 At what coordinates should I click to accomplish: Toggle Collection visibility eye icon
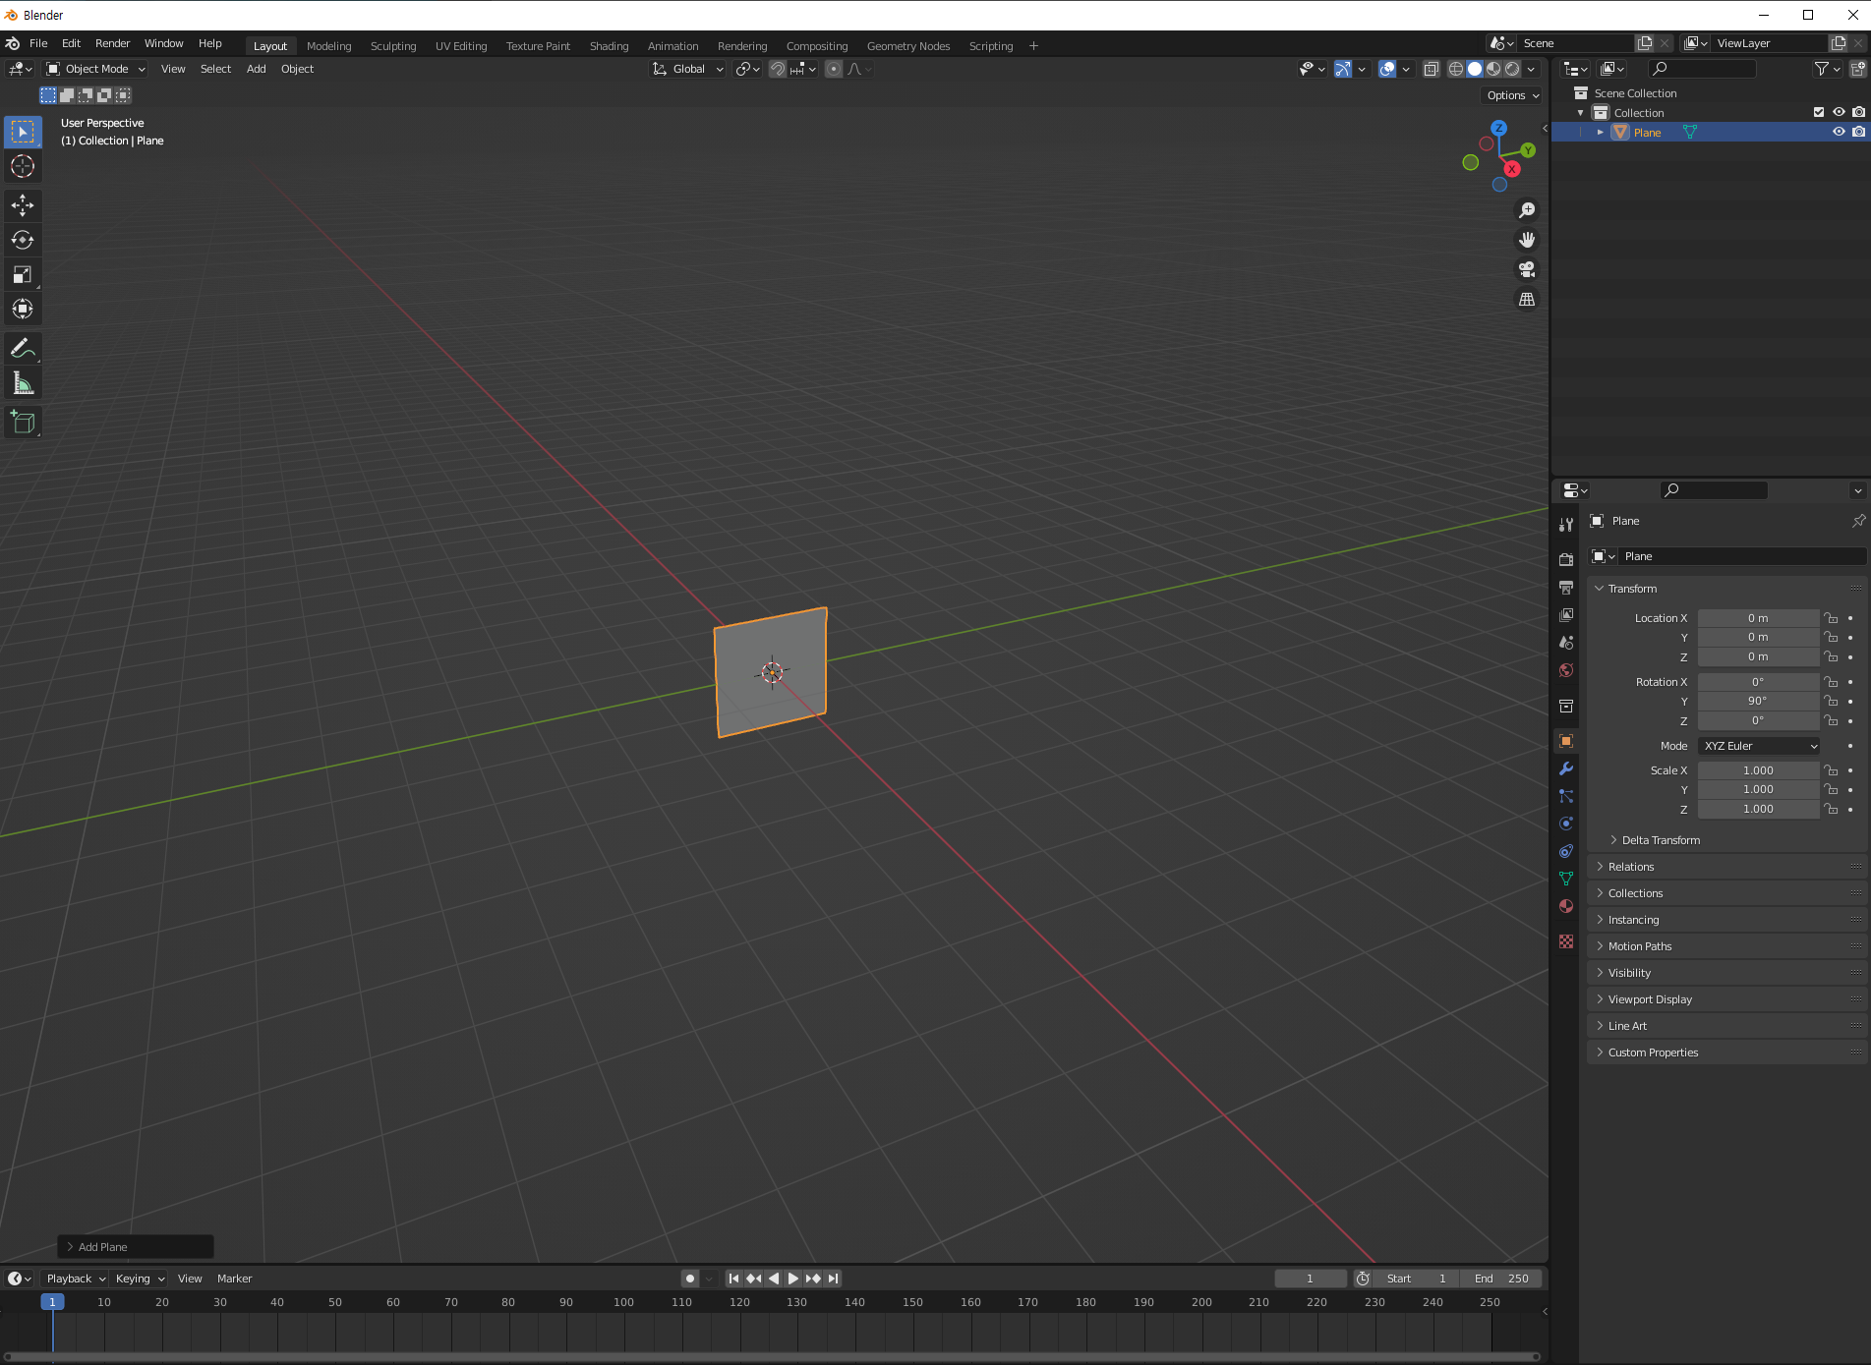1839,112
